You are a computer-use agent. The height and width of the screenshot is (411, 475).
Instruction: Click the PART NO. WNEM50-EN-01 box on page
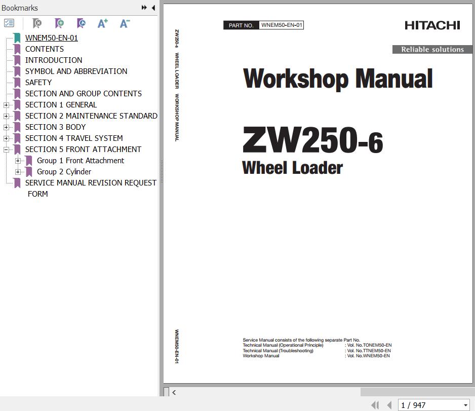263,25
